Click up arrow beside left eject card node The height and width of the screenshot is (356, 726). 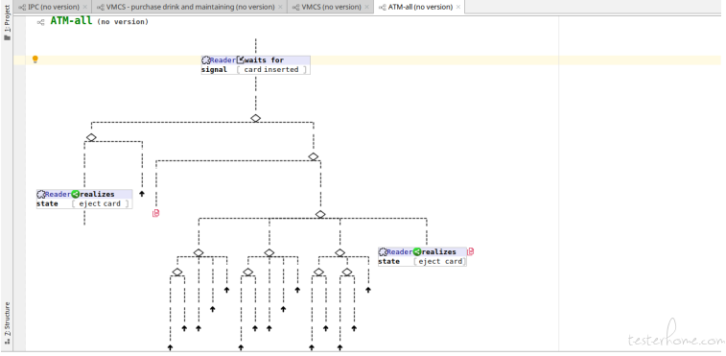[x=142, y=194]
